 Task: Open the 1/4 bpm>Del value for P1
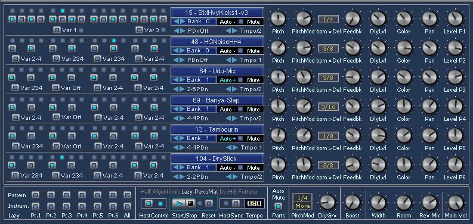click(328, 20)
